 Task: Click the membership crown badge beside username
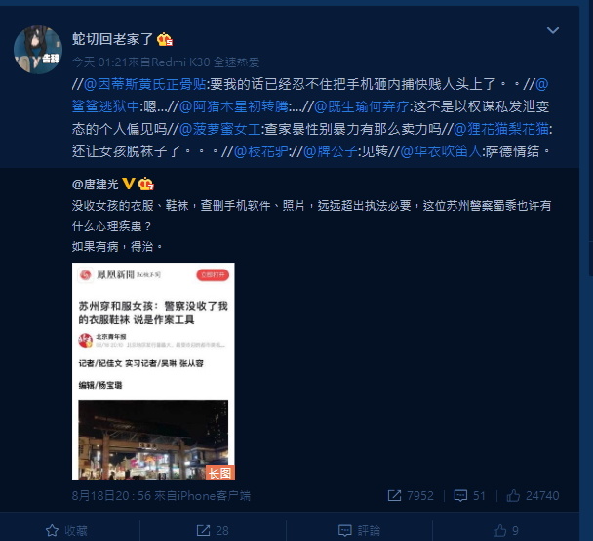click(x=165, y=39)
